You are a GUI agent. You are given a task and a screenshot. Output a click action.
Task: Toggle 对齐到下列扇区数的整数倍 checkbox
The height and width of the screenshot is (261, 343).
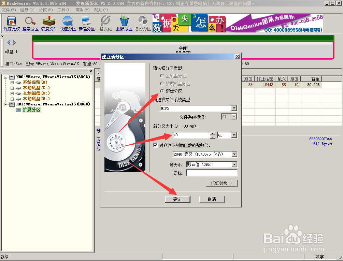click(155, 146)
